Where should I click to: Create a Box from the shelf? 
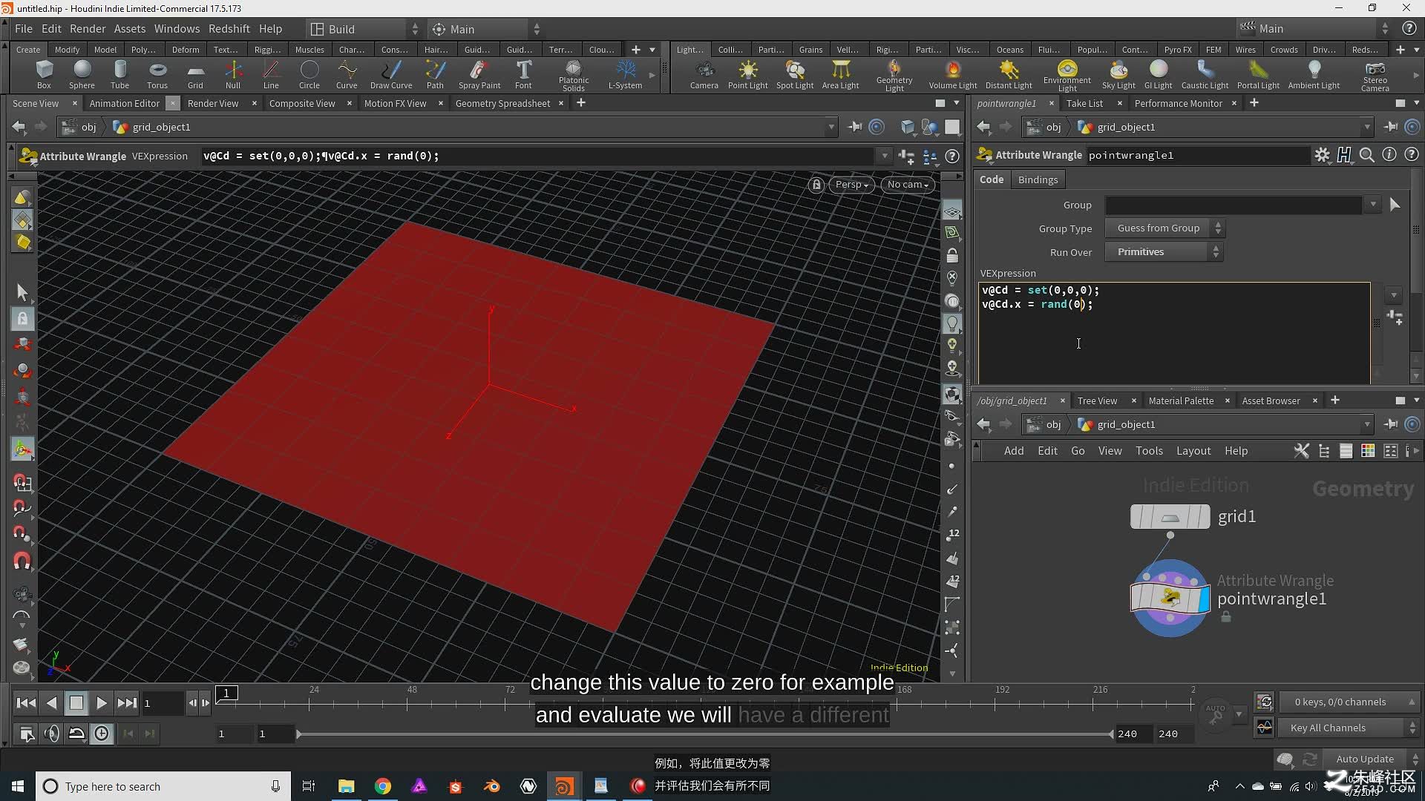pyautogui.click(x=44, y=75)
